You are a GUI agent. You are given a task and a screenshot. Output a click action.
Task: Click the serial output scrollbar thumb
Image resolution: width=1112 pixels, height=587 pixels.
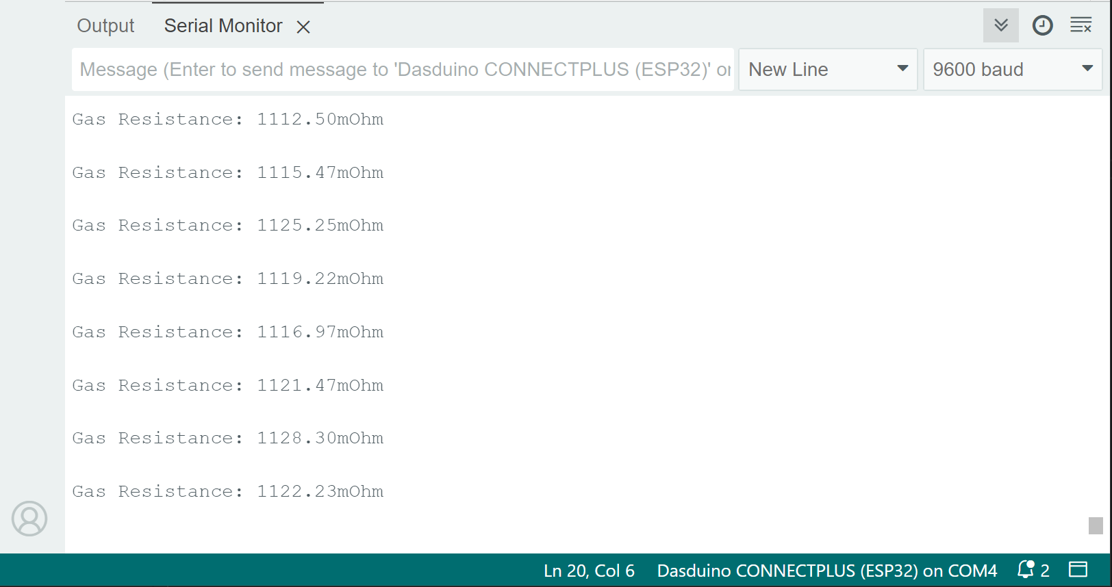click(1096, 525)
